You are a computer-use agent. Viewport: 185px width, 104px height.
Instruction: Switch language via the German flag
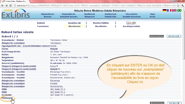tap(165, 11)
